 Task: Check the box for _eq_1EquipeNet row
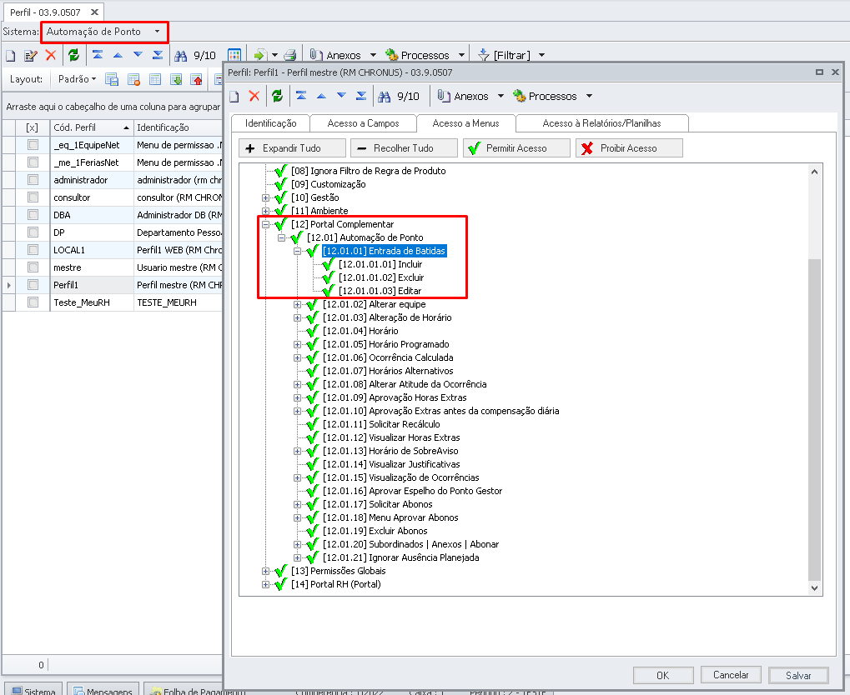[33, 145]
